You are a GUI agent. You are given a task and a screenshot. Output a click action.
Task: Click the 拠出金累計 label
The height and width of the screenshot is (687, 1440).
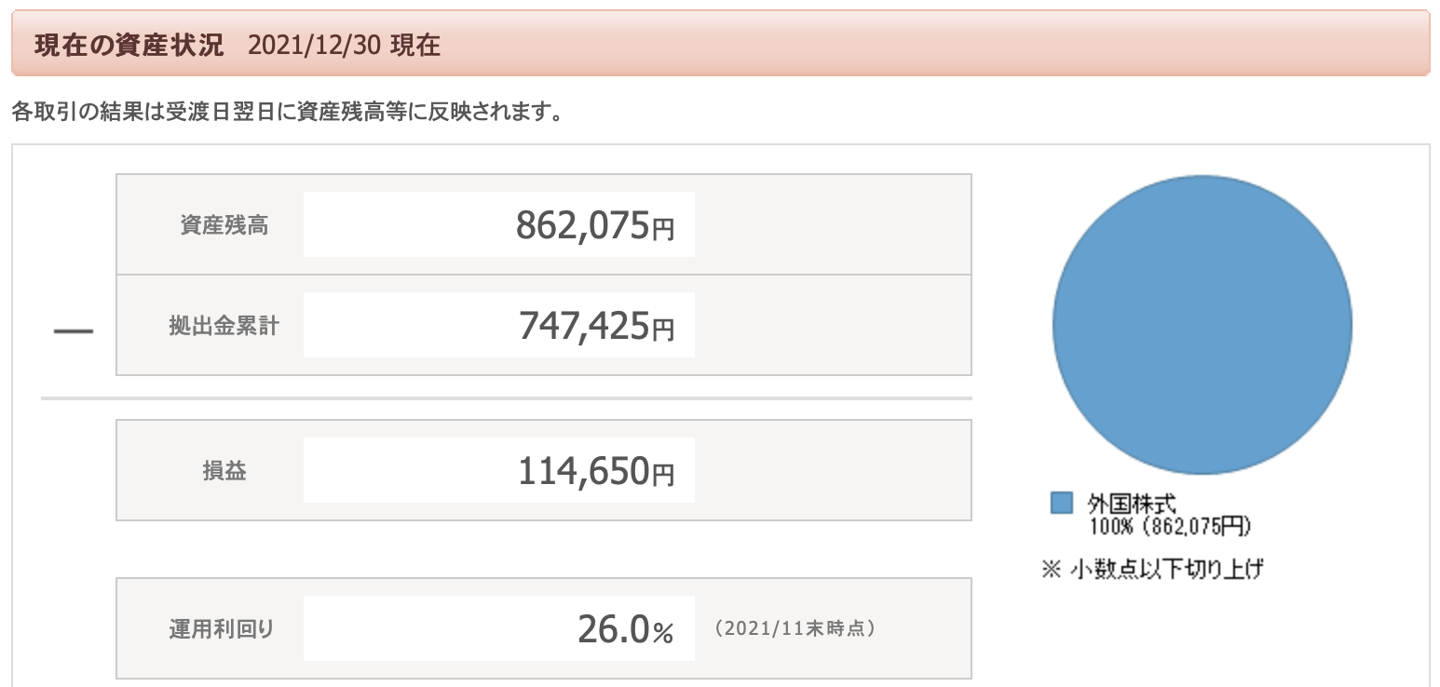224,326
